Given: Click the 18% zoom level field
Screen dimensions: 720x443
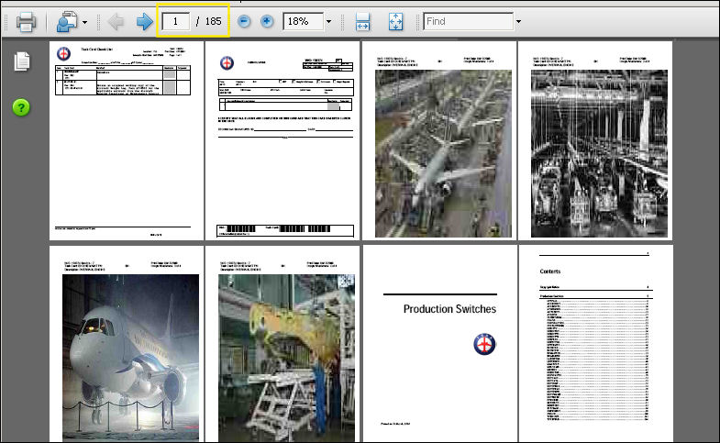Looking at the screenshot, I should pos(303,22).
